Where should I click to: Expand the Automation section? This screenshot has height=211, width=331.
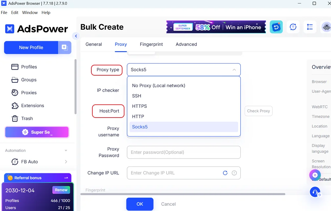point(66,151)
